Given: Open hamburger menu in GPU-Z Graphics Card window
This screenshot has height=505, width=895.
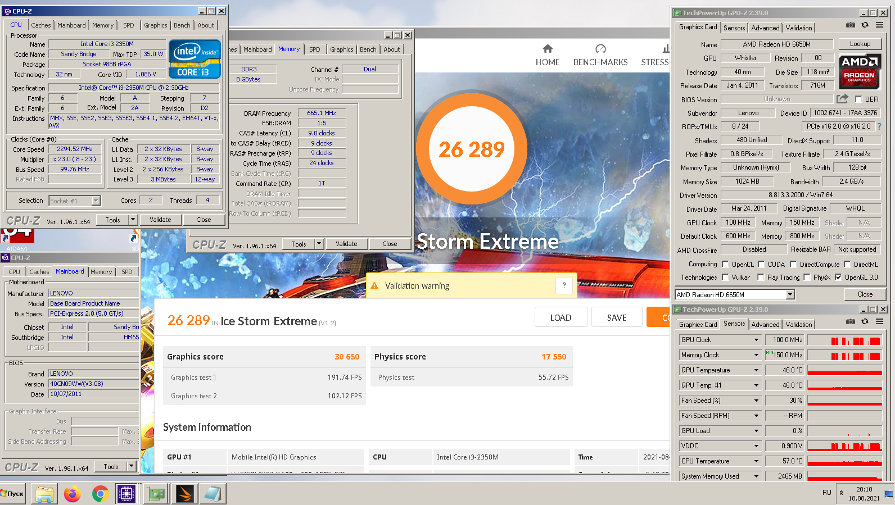Looking at the screenshot, I should point(879,25).
